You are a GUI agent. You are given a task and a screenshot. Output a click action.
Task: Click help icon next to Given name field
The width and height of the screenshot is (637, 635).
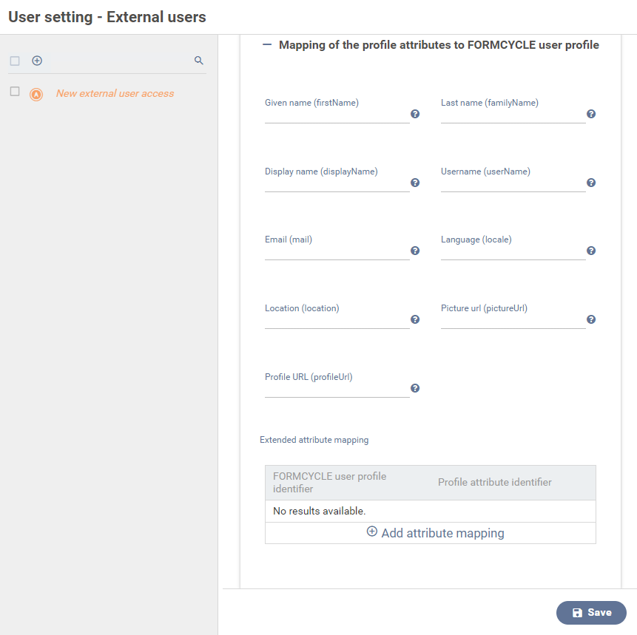point(415,114)
